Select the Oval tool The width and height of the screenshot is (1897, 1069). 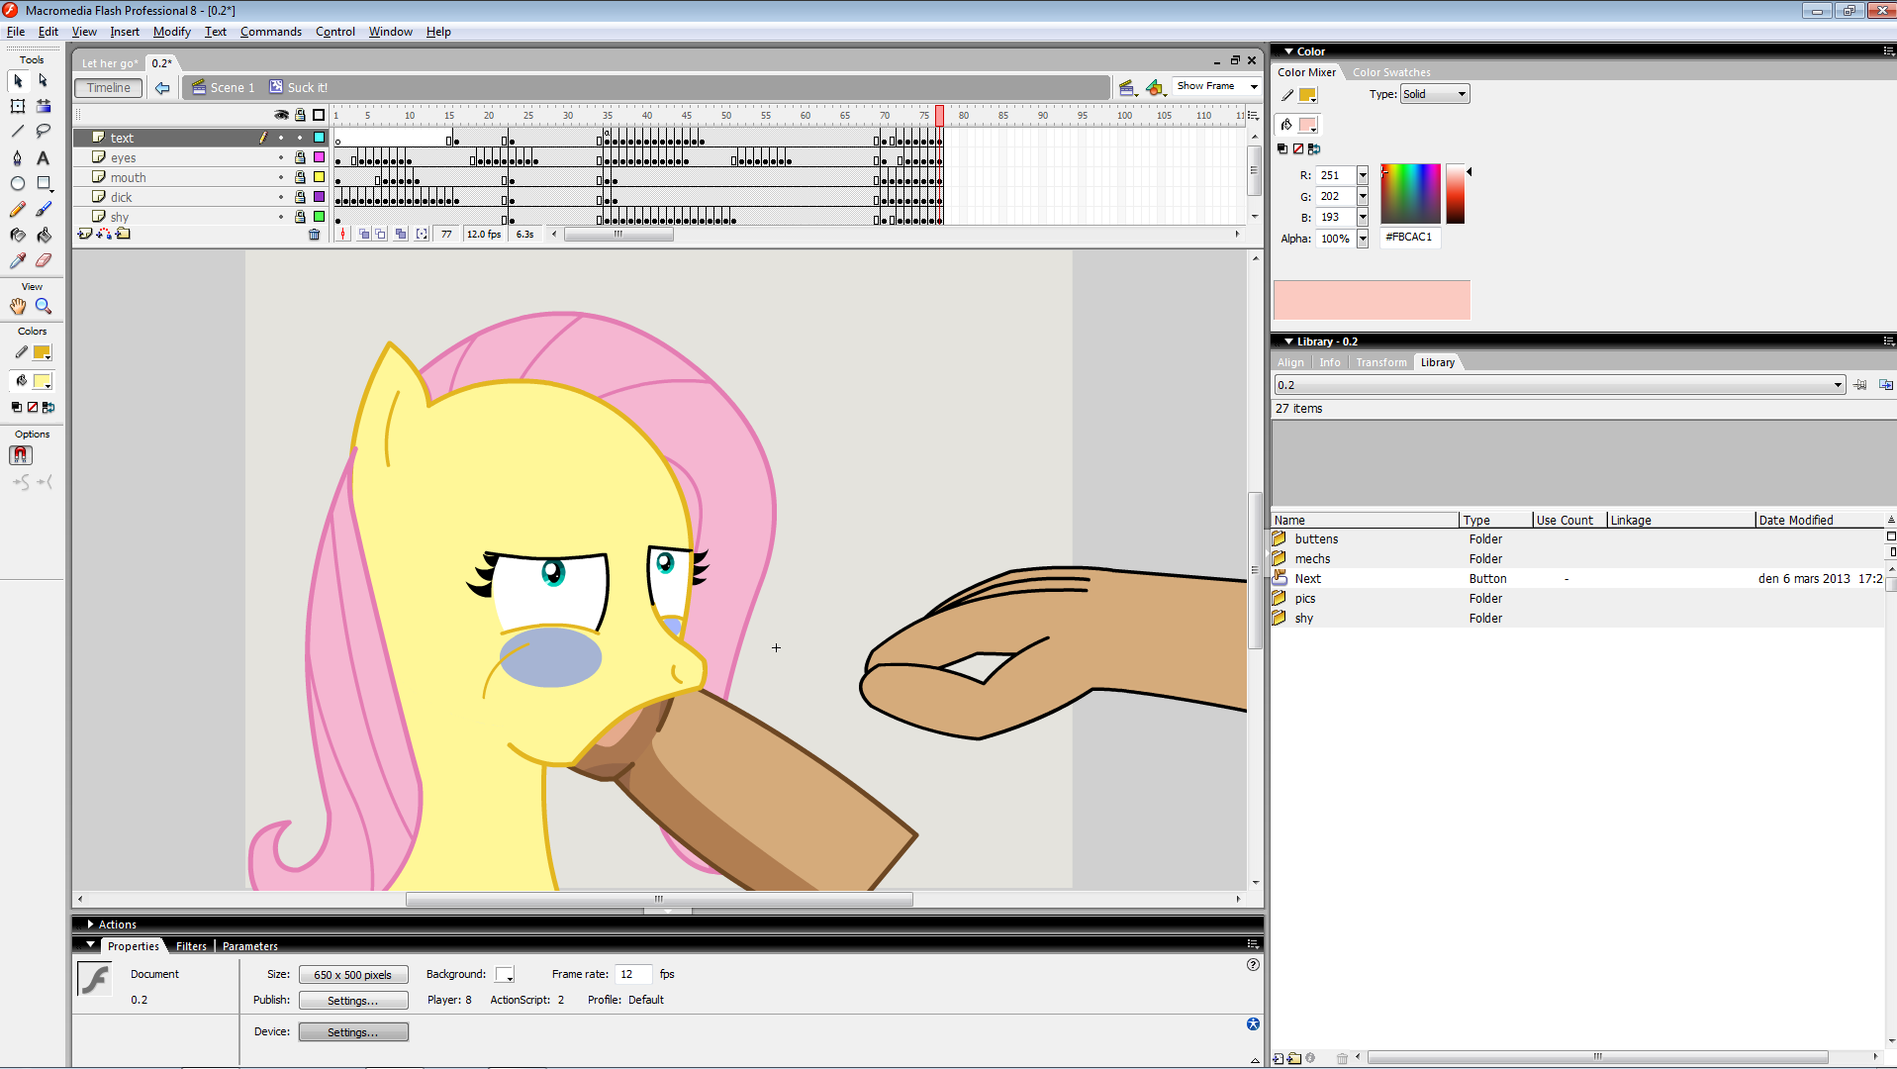[x=18, y=183]
